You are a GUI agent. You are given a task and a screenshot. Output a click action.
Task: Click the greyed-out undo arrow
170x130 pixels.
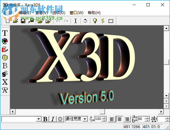(58, 21)
